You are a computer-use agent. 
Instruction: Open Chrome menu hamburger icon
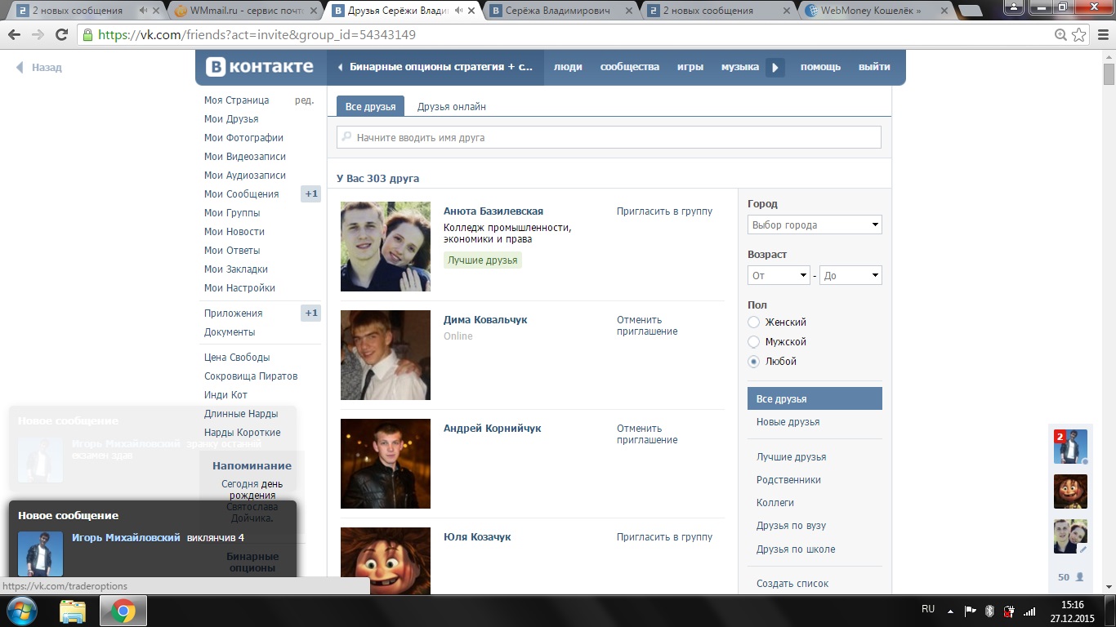coord(1100,35)
